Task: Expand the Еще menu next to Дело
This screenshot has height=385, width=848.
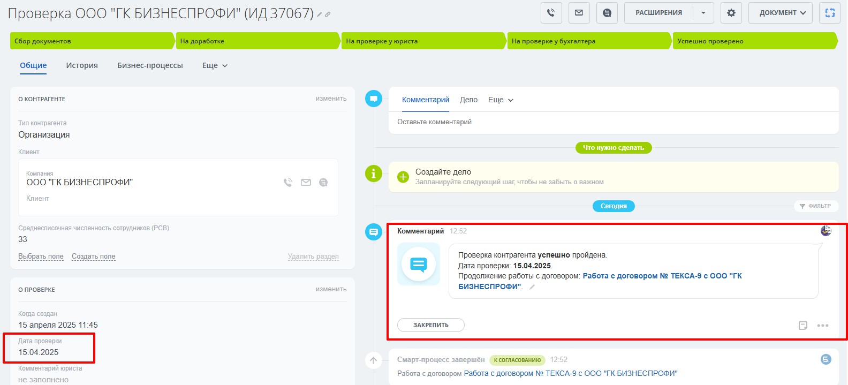Action: coord(501,100)
